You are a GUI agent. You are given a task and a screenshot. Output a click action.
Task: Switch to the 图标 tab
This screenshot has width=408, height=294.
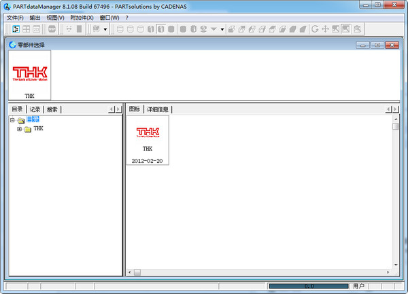click(135, 109)
